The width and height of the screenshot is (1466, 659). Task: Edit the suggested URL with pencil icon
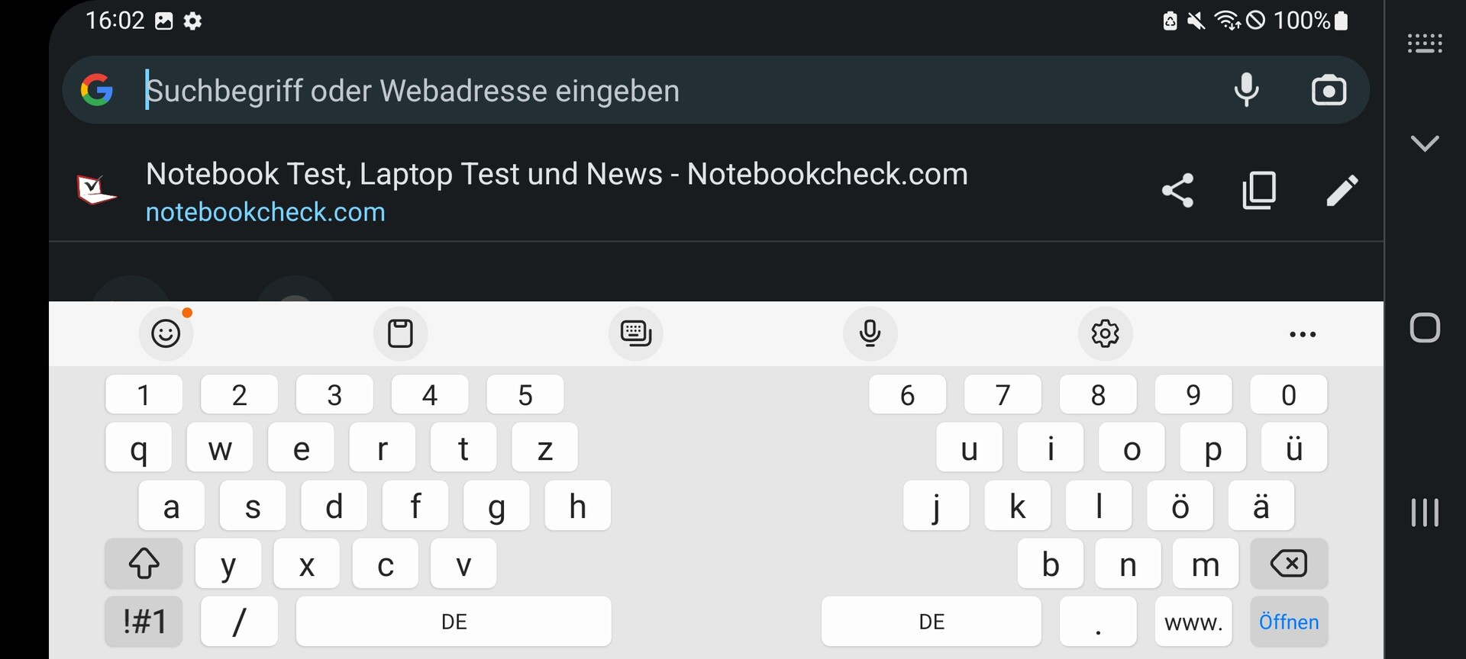click(x=1342, y=191)
